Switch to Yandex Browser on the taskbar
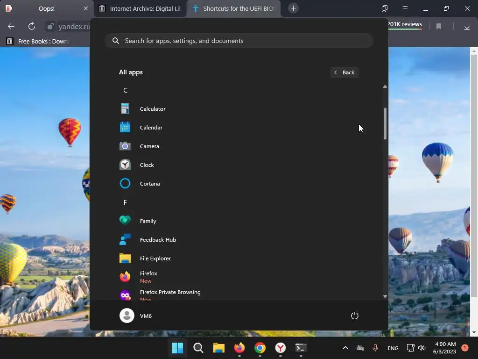The image size is (478, 359). pyautogui.click(x=281, y=348)
